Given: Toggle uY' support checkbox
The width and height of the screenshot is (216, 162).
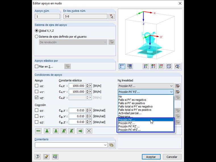Looking at the screenshot, I should point(36,92).
